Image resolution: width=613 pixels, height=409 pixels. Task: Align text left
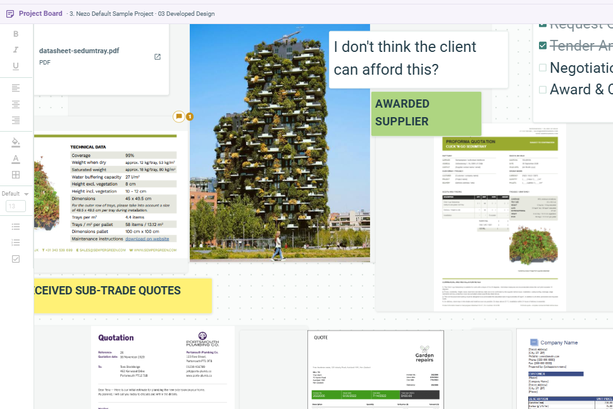[x=16, y=88]
